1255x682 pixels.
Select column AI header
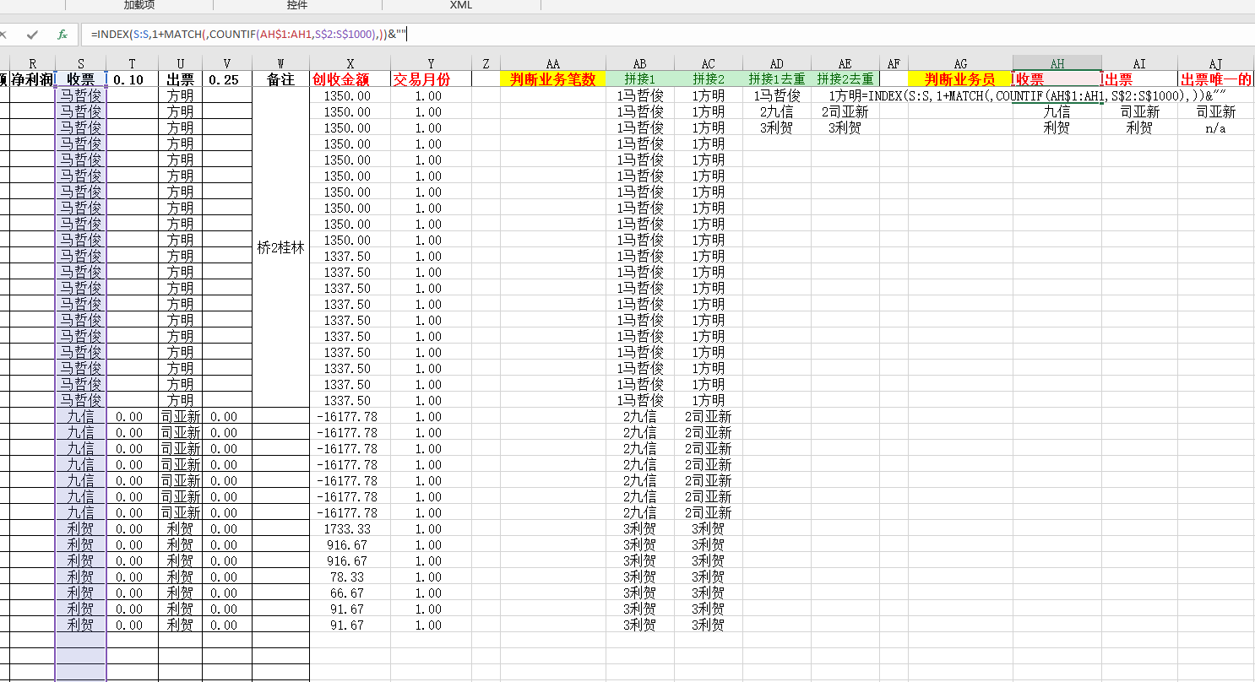tap(1140, 63)
